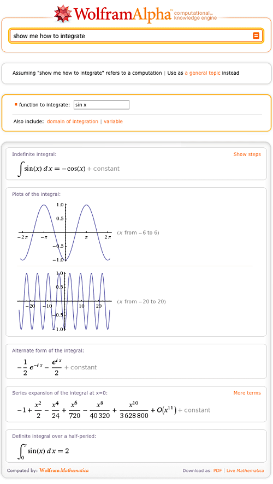
Task: Click the search query input field
Action: click(x=136, y=36)
